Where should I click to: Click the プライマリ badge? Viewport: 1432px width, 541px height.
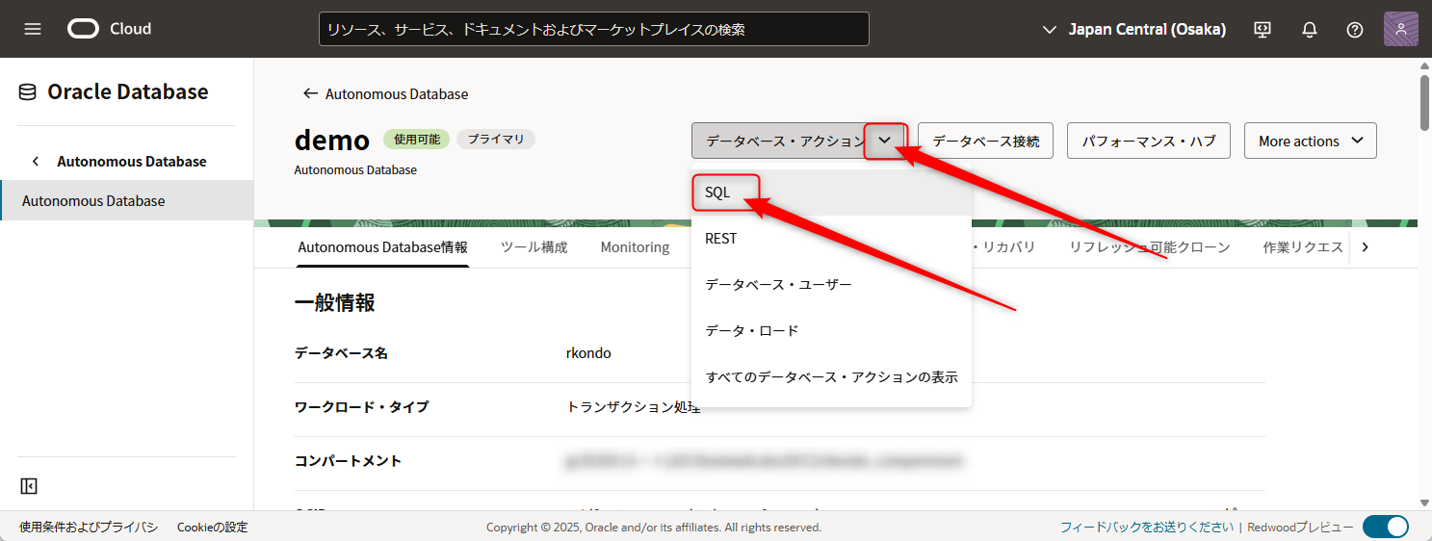[x=496, y=140]
